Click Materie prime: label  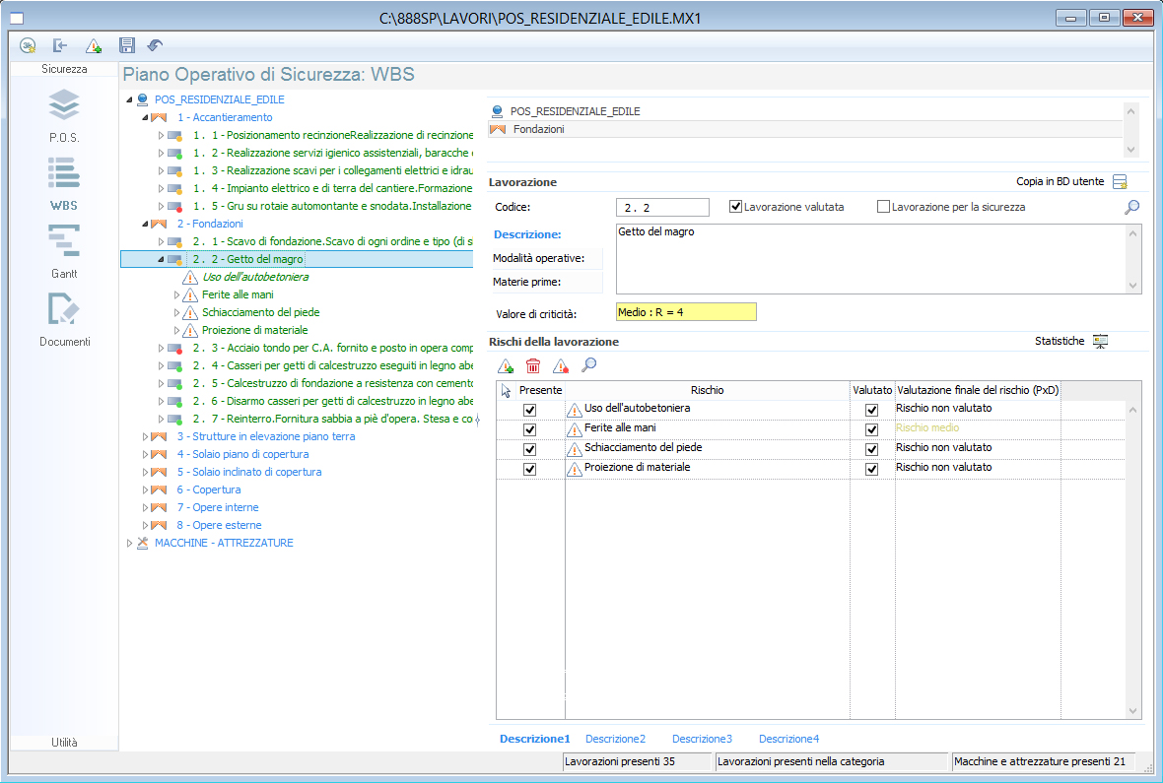[526, 282]
